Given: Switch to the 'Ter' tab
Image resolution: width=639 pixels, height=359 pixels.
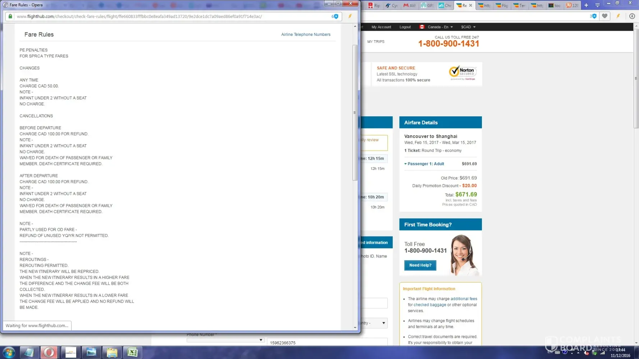Looking at the screenshot, I should pyautogui.click(x=519, y=5).
